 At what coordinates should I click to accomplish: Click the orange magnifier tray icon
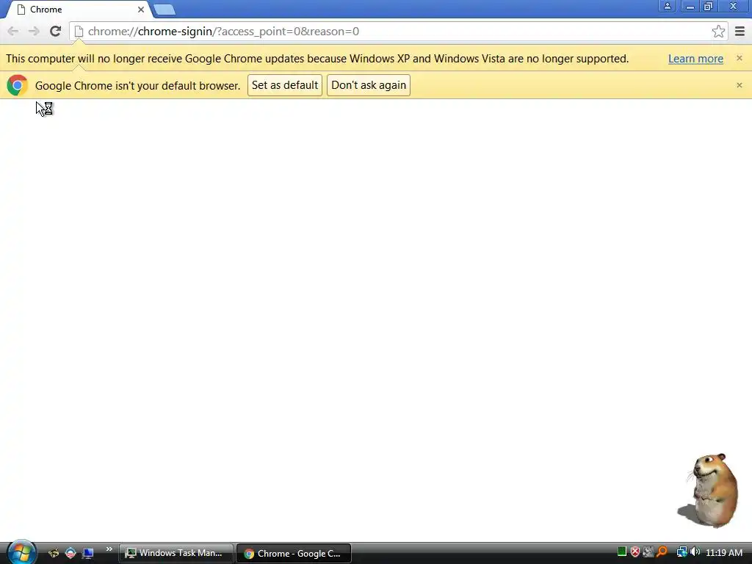(662, 552)
